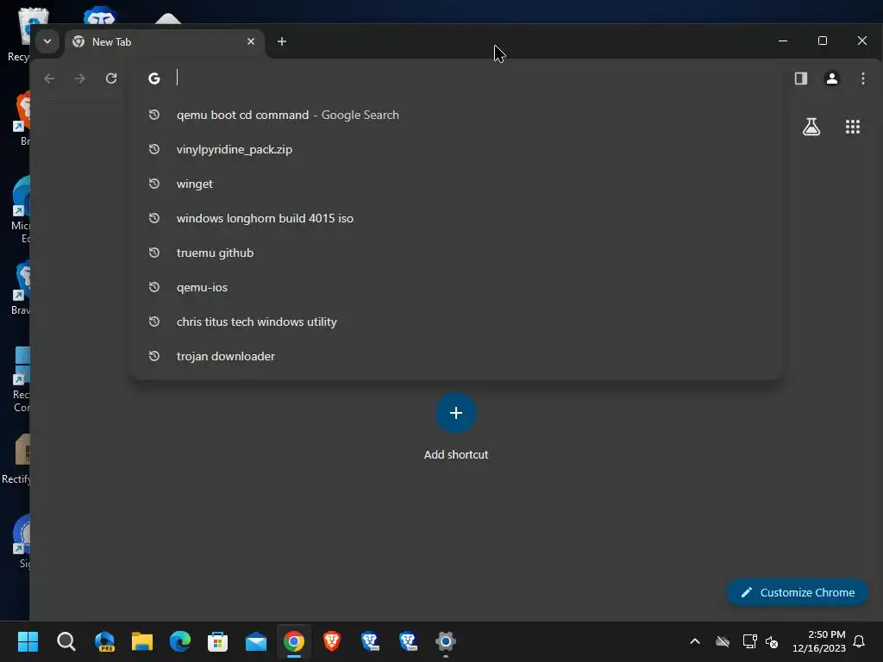Viewport: 883px width, 662px height.
Task: Go forward with the forward arrow
Action: coord(80,78)
